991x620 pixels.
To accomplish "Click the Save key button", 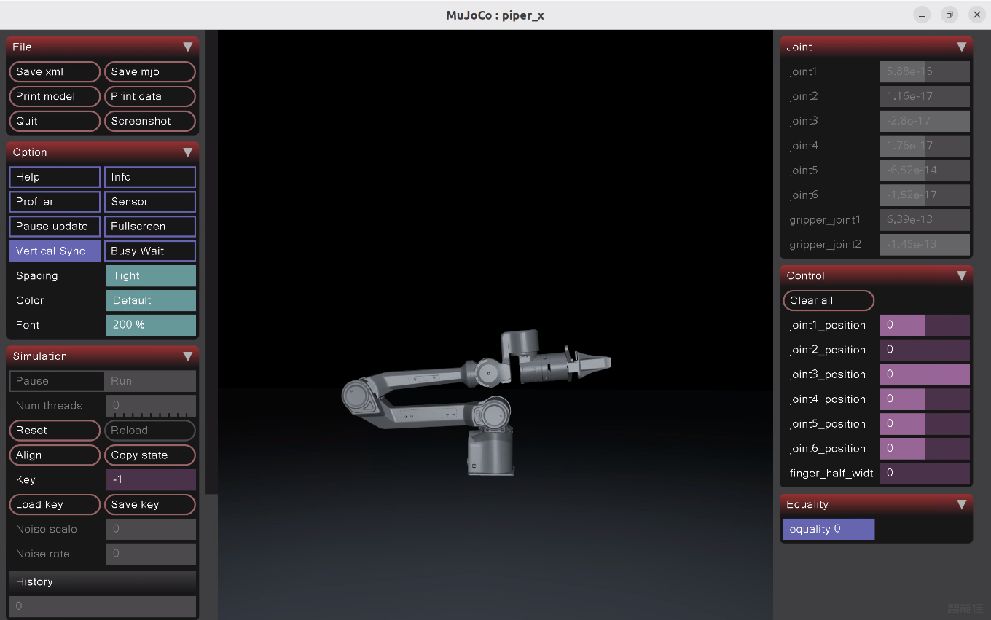I will coord(150,505).
